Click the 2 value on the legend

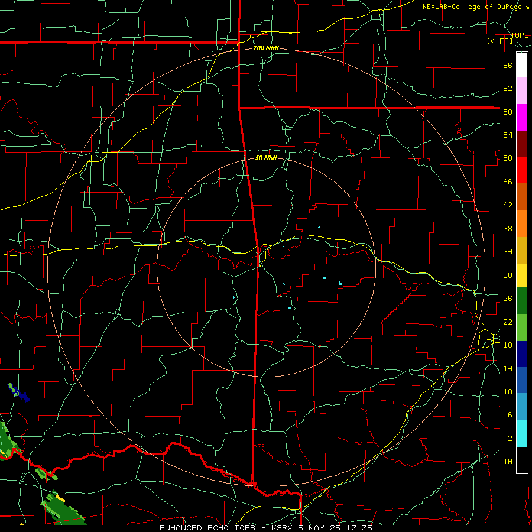[x=510, y=439]
